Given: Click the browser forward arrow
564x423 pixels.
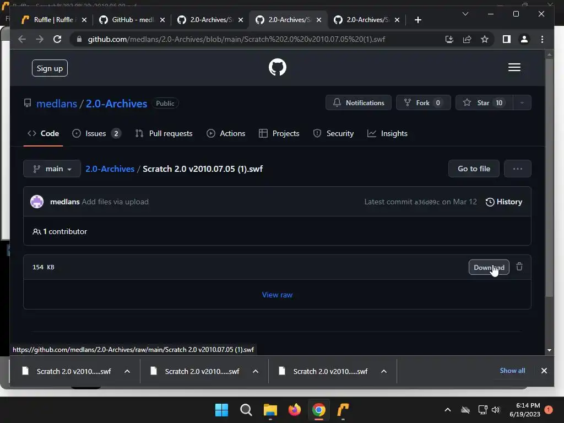Looking at the screenshot, I should [x=40, y=39].
